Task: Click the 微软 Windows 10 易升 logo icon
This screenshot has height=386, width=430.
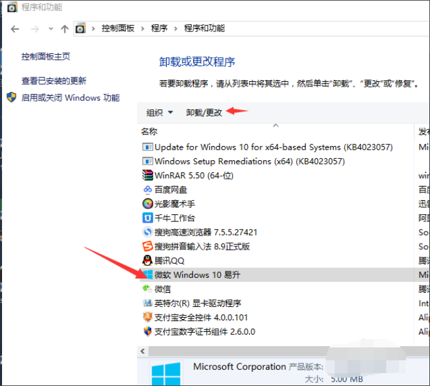Action: 147,275
